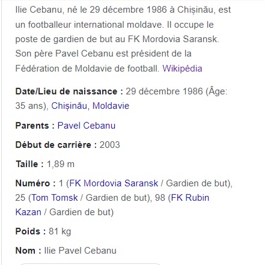
Task: Open the Wikipédia source link
Action: pos(182,69)
